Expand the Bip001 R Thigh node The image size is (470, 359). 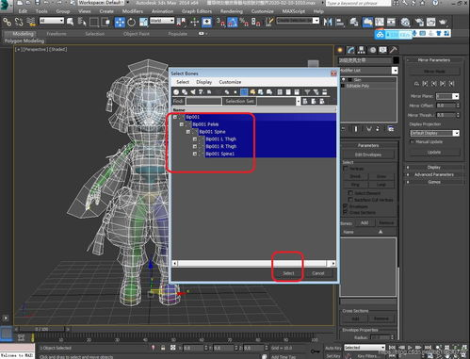(x=195, y=146)
